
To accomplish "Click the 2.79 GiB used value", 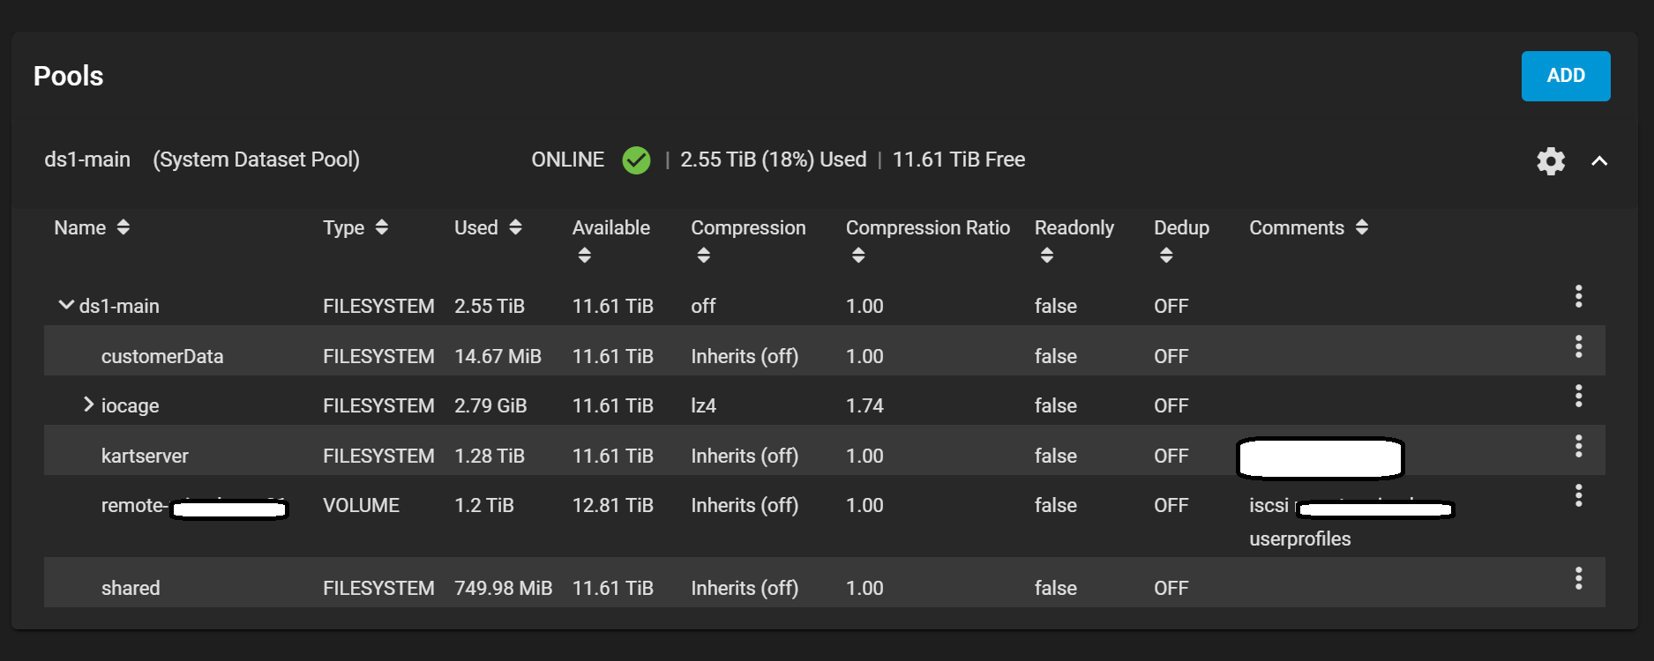I will tap(490, 405).
